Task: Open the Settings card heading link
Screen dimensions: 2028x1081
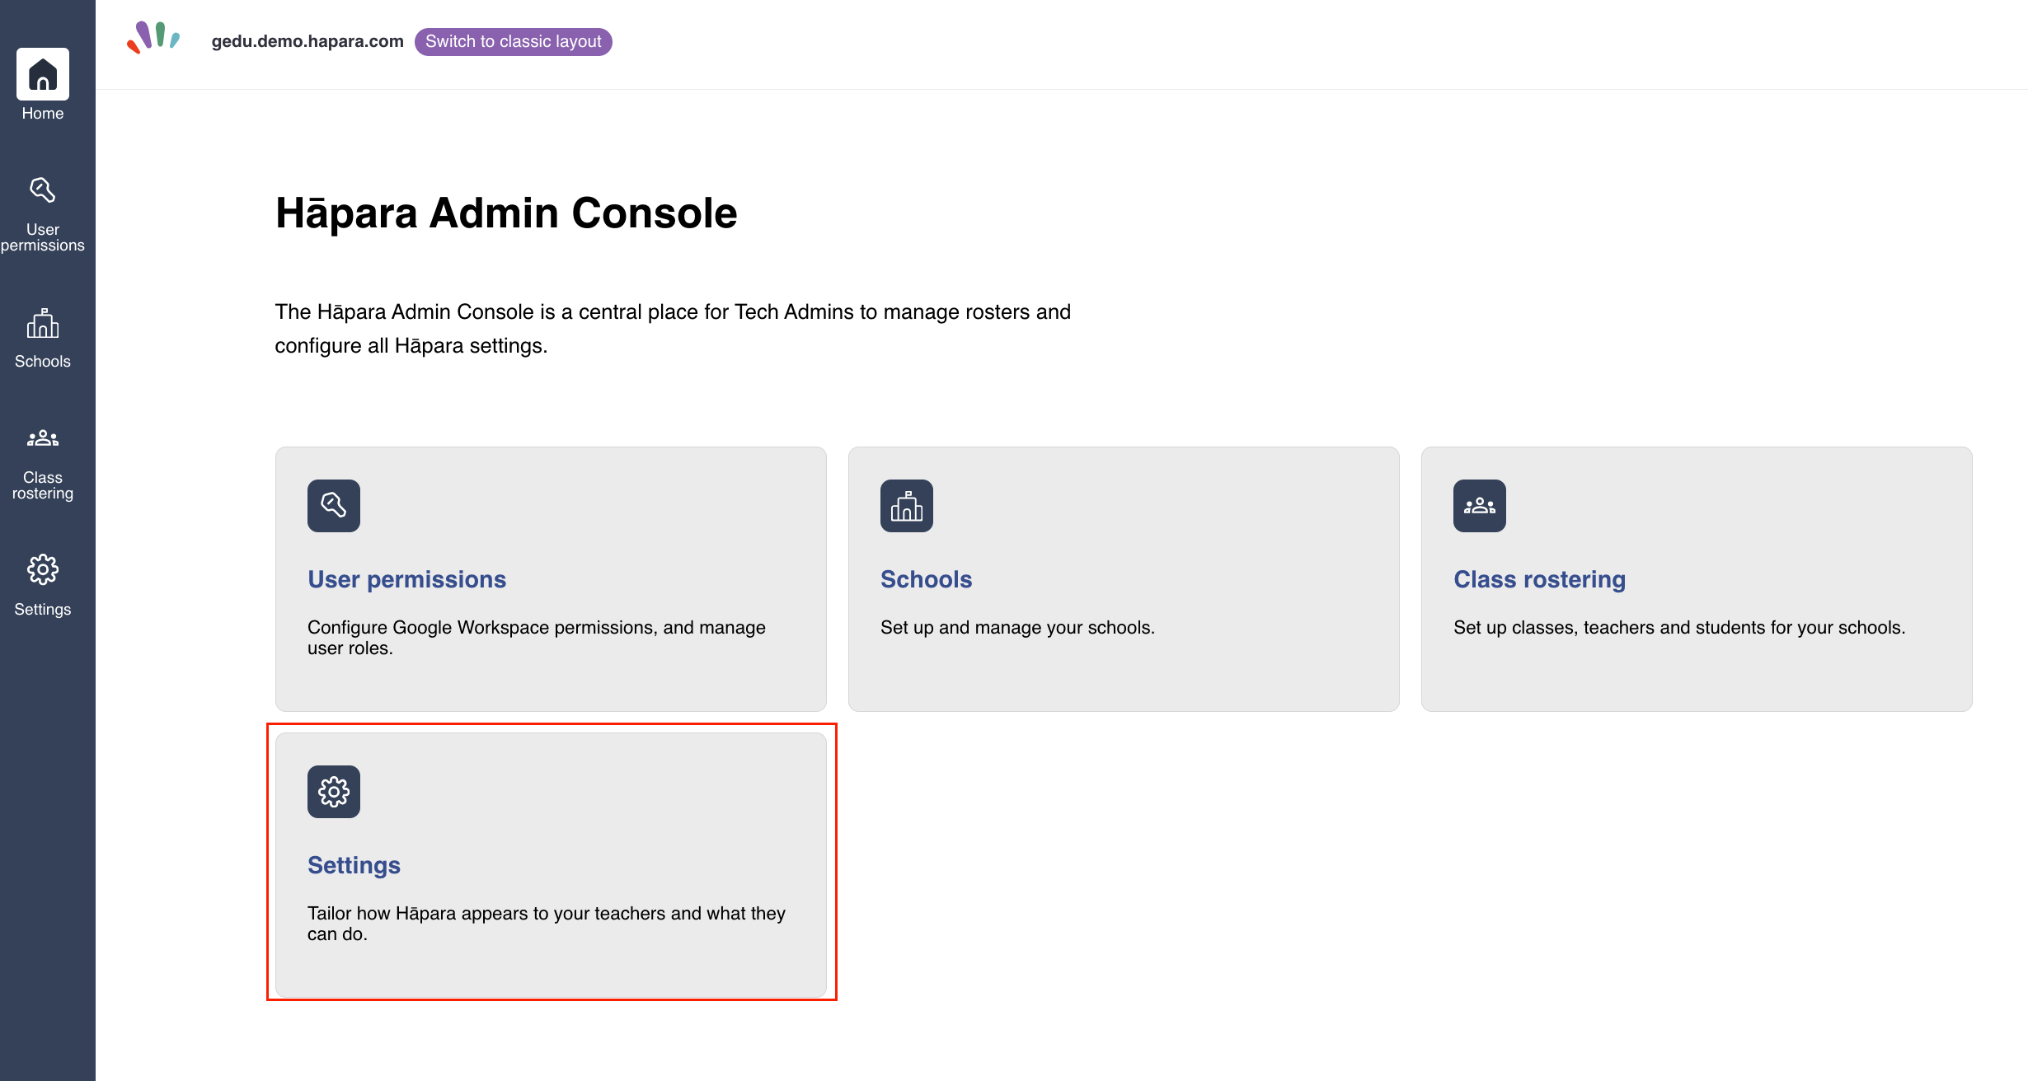Action: (354, 865)
